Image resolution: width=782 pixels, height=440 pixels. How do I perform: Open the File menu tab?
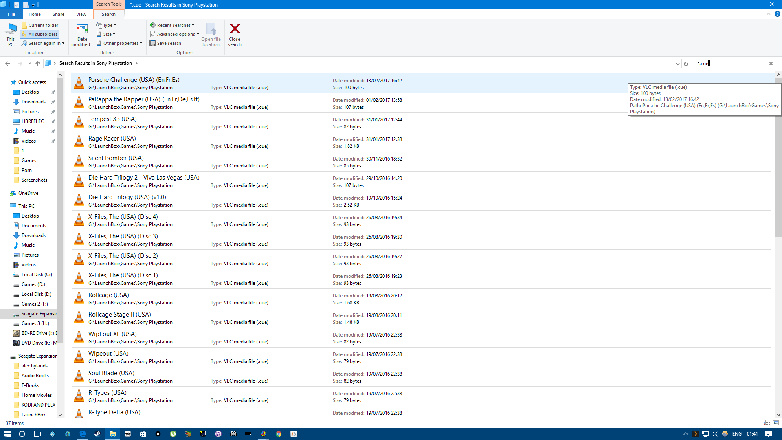[11, 14]
